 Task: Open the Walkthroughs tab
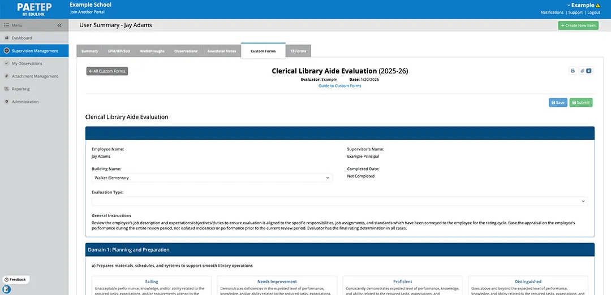click(x=152, y=51)
